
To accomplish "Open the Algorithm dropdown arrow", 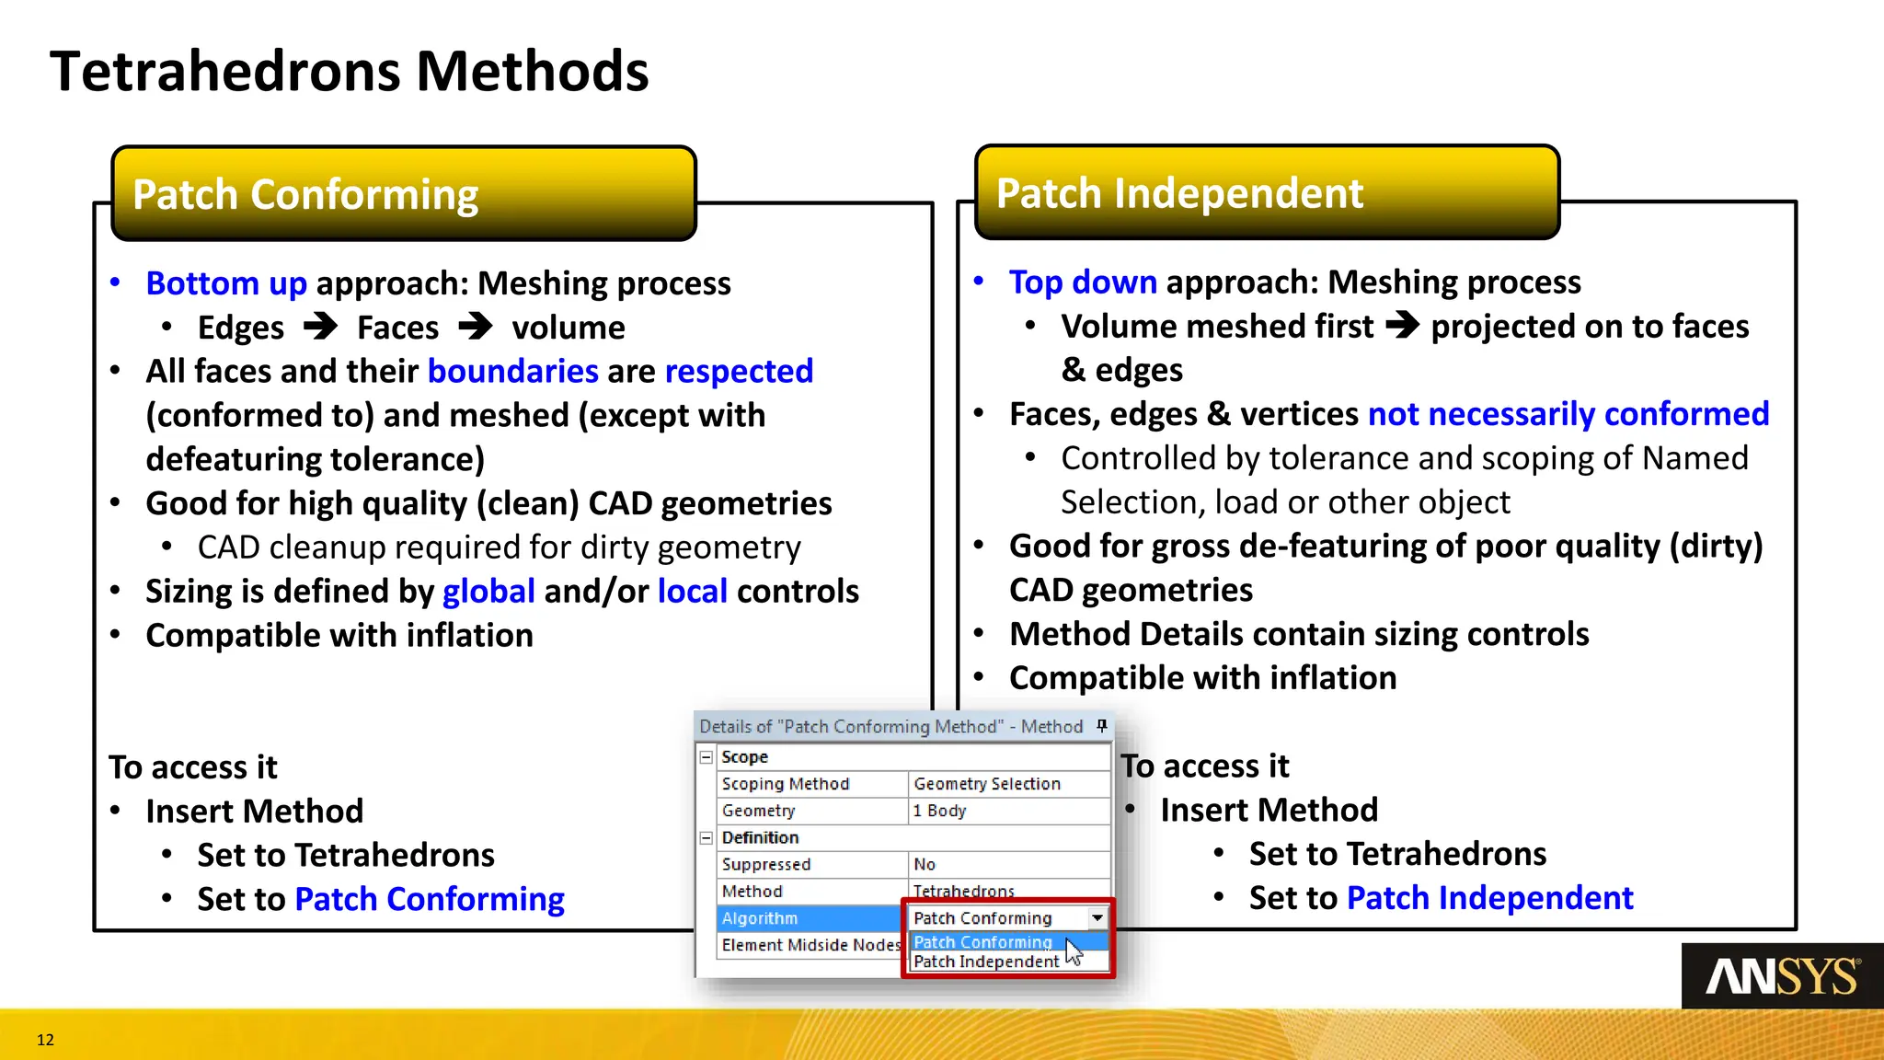I will click(1097, 918).
